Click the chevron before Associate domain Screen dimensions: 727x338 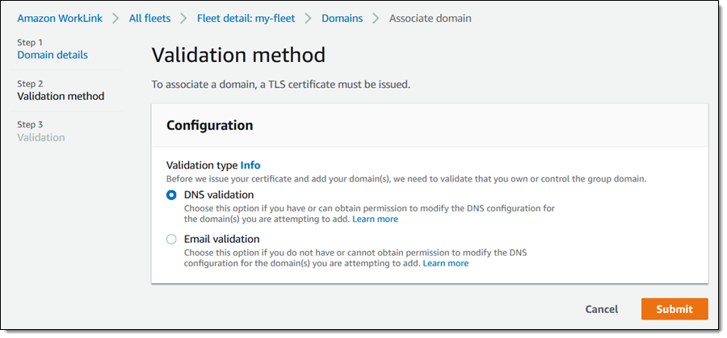tap(376, 18)
